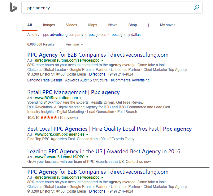Viewport: 213px width, 196px height.
Task: Switch to the Images tab
Action: click(49, 25)
